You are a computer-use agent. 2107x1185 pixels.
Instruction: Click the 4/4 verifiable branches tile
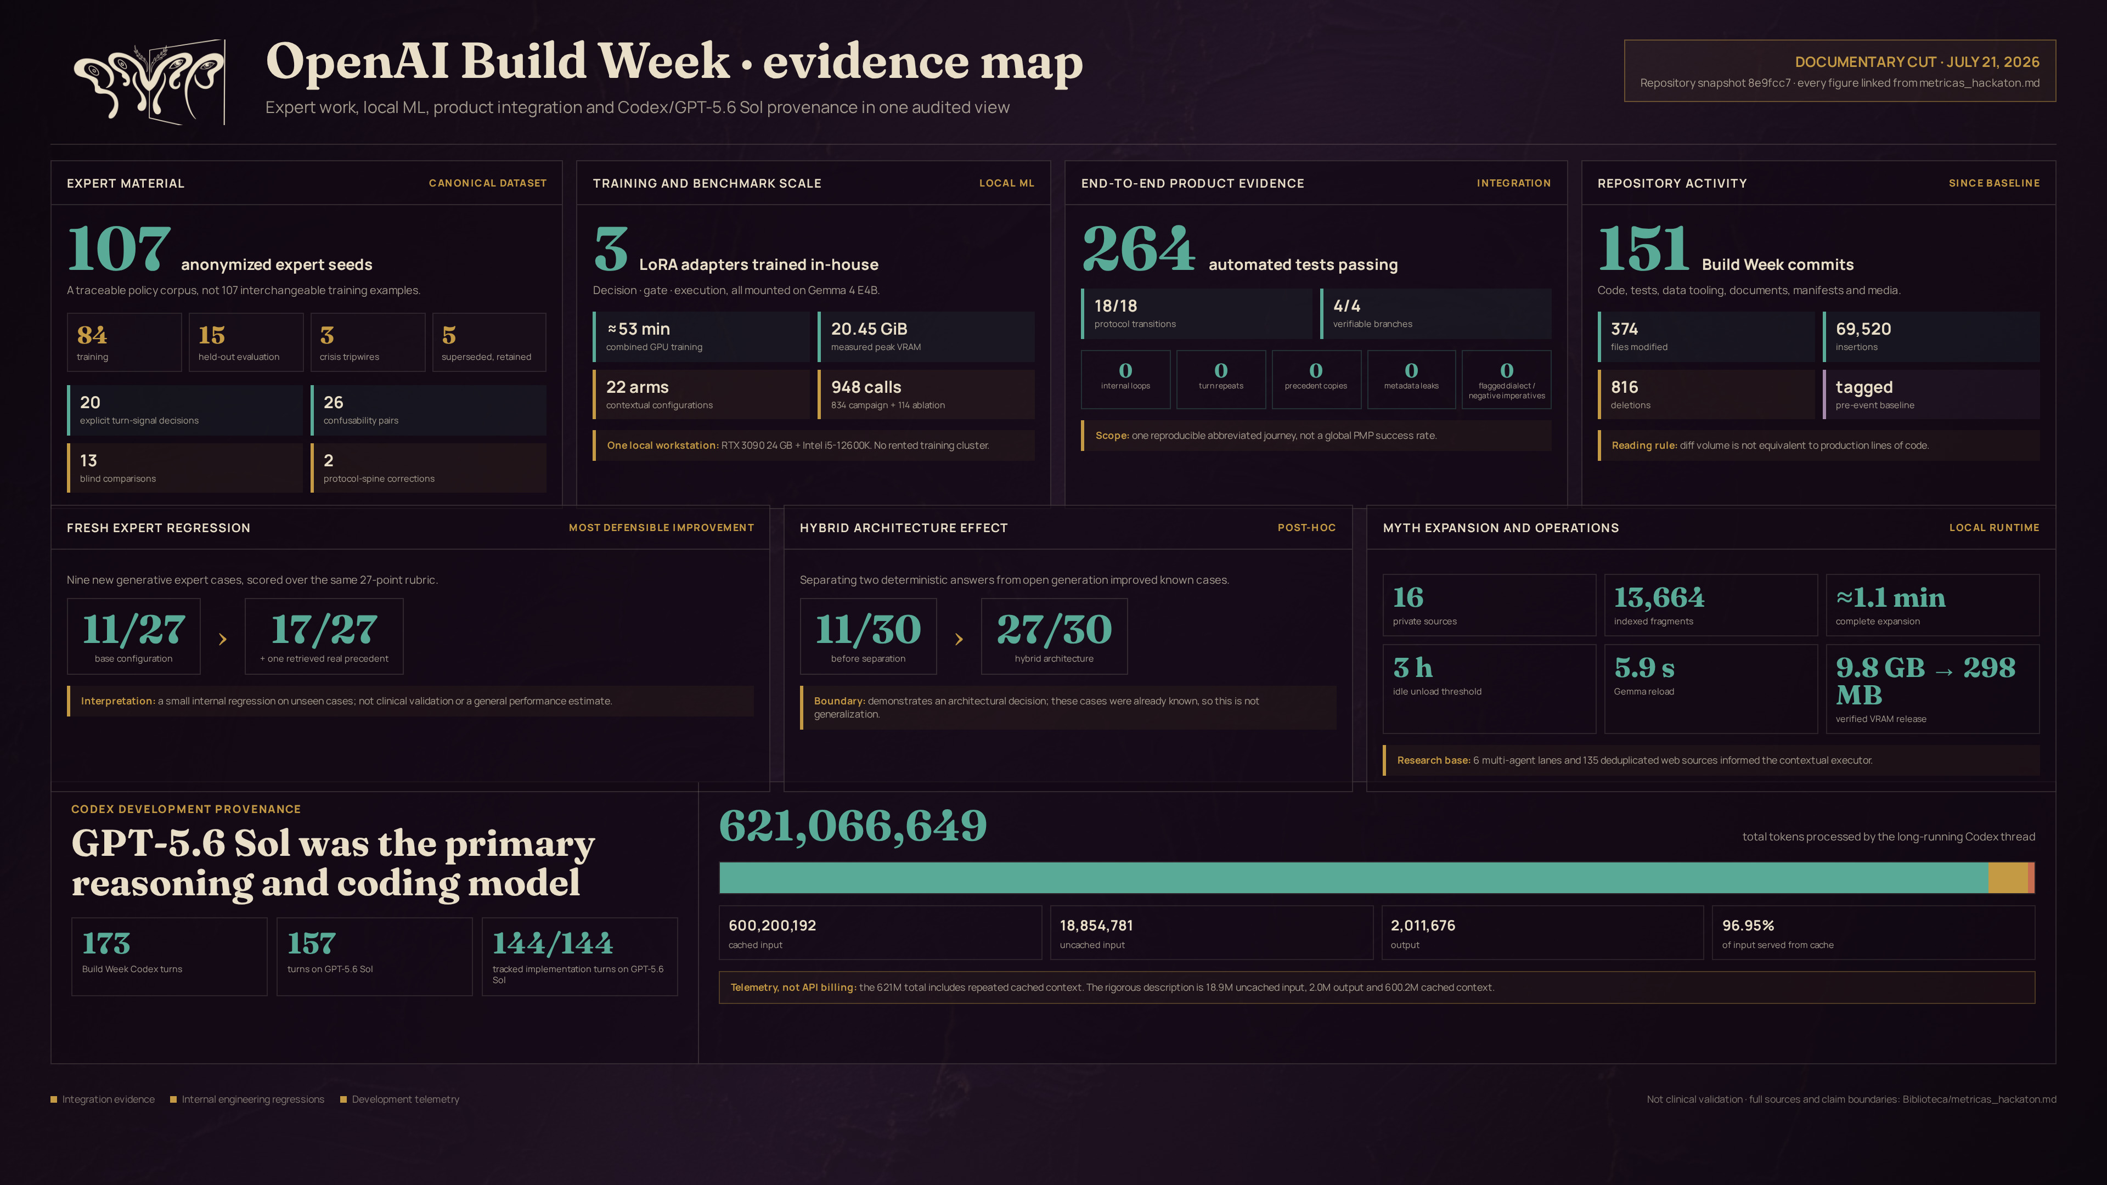[1435, 313]
